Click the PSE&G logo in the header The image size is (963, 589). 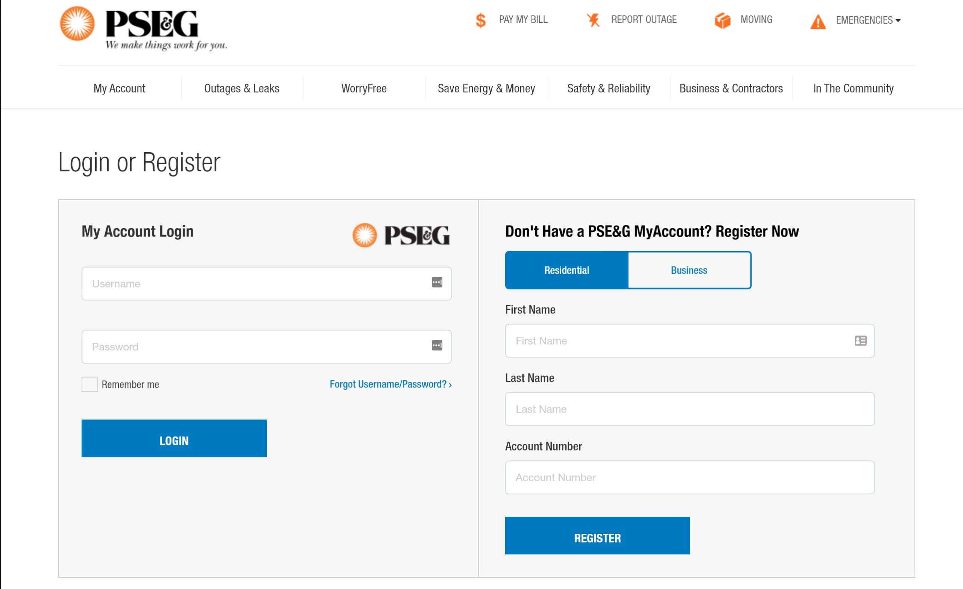tap(143, 28)
